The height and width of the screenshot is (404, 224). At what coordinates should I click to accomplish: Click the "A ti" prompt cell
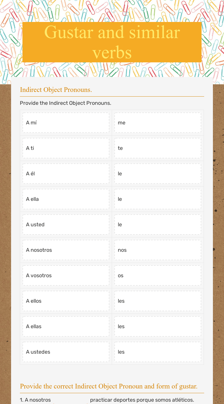tap(66, 148)
